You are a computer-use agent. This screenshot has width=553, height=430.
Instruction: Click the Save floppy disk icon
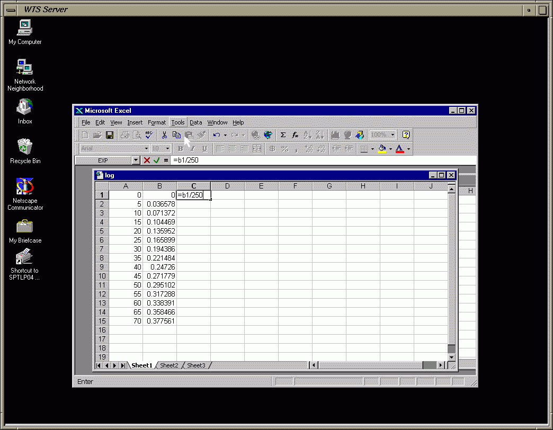pyautogui.click(x=110, y=135)
